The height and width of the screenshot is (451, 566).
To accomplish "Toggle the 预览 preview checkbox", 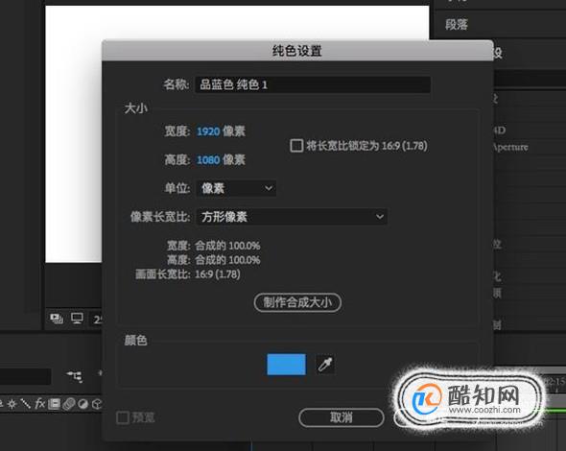I will pyautogui.click(x=123, y=417).
